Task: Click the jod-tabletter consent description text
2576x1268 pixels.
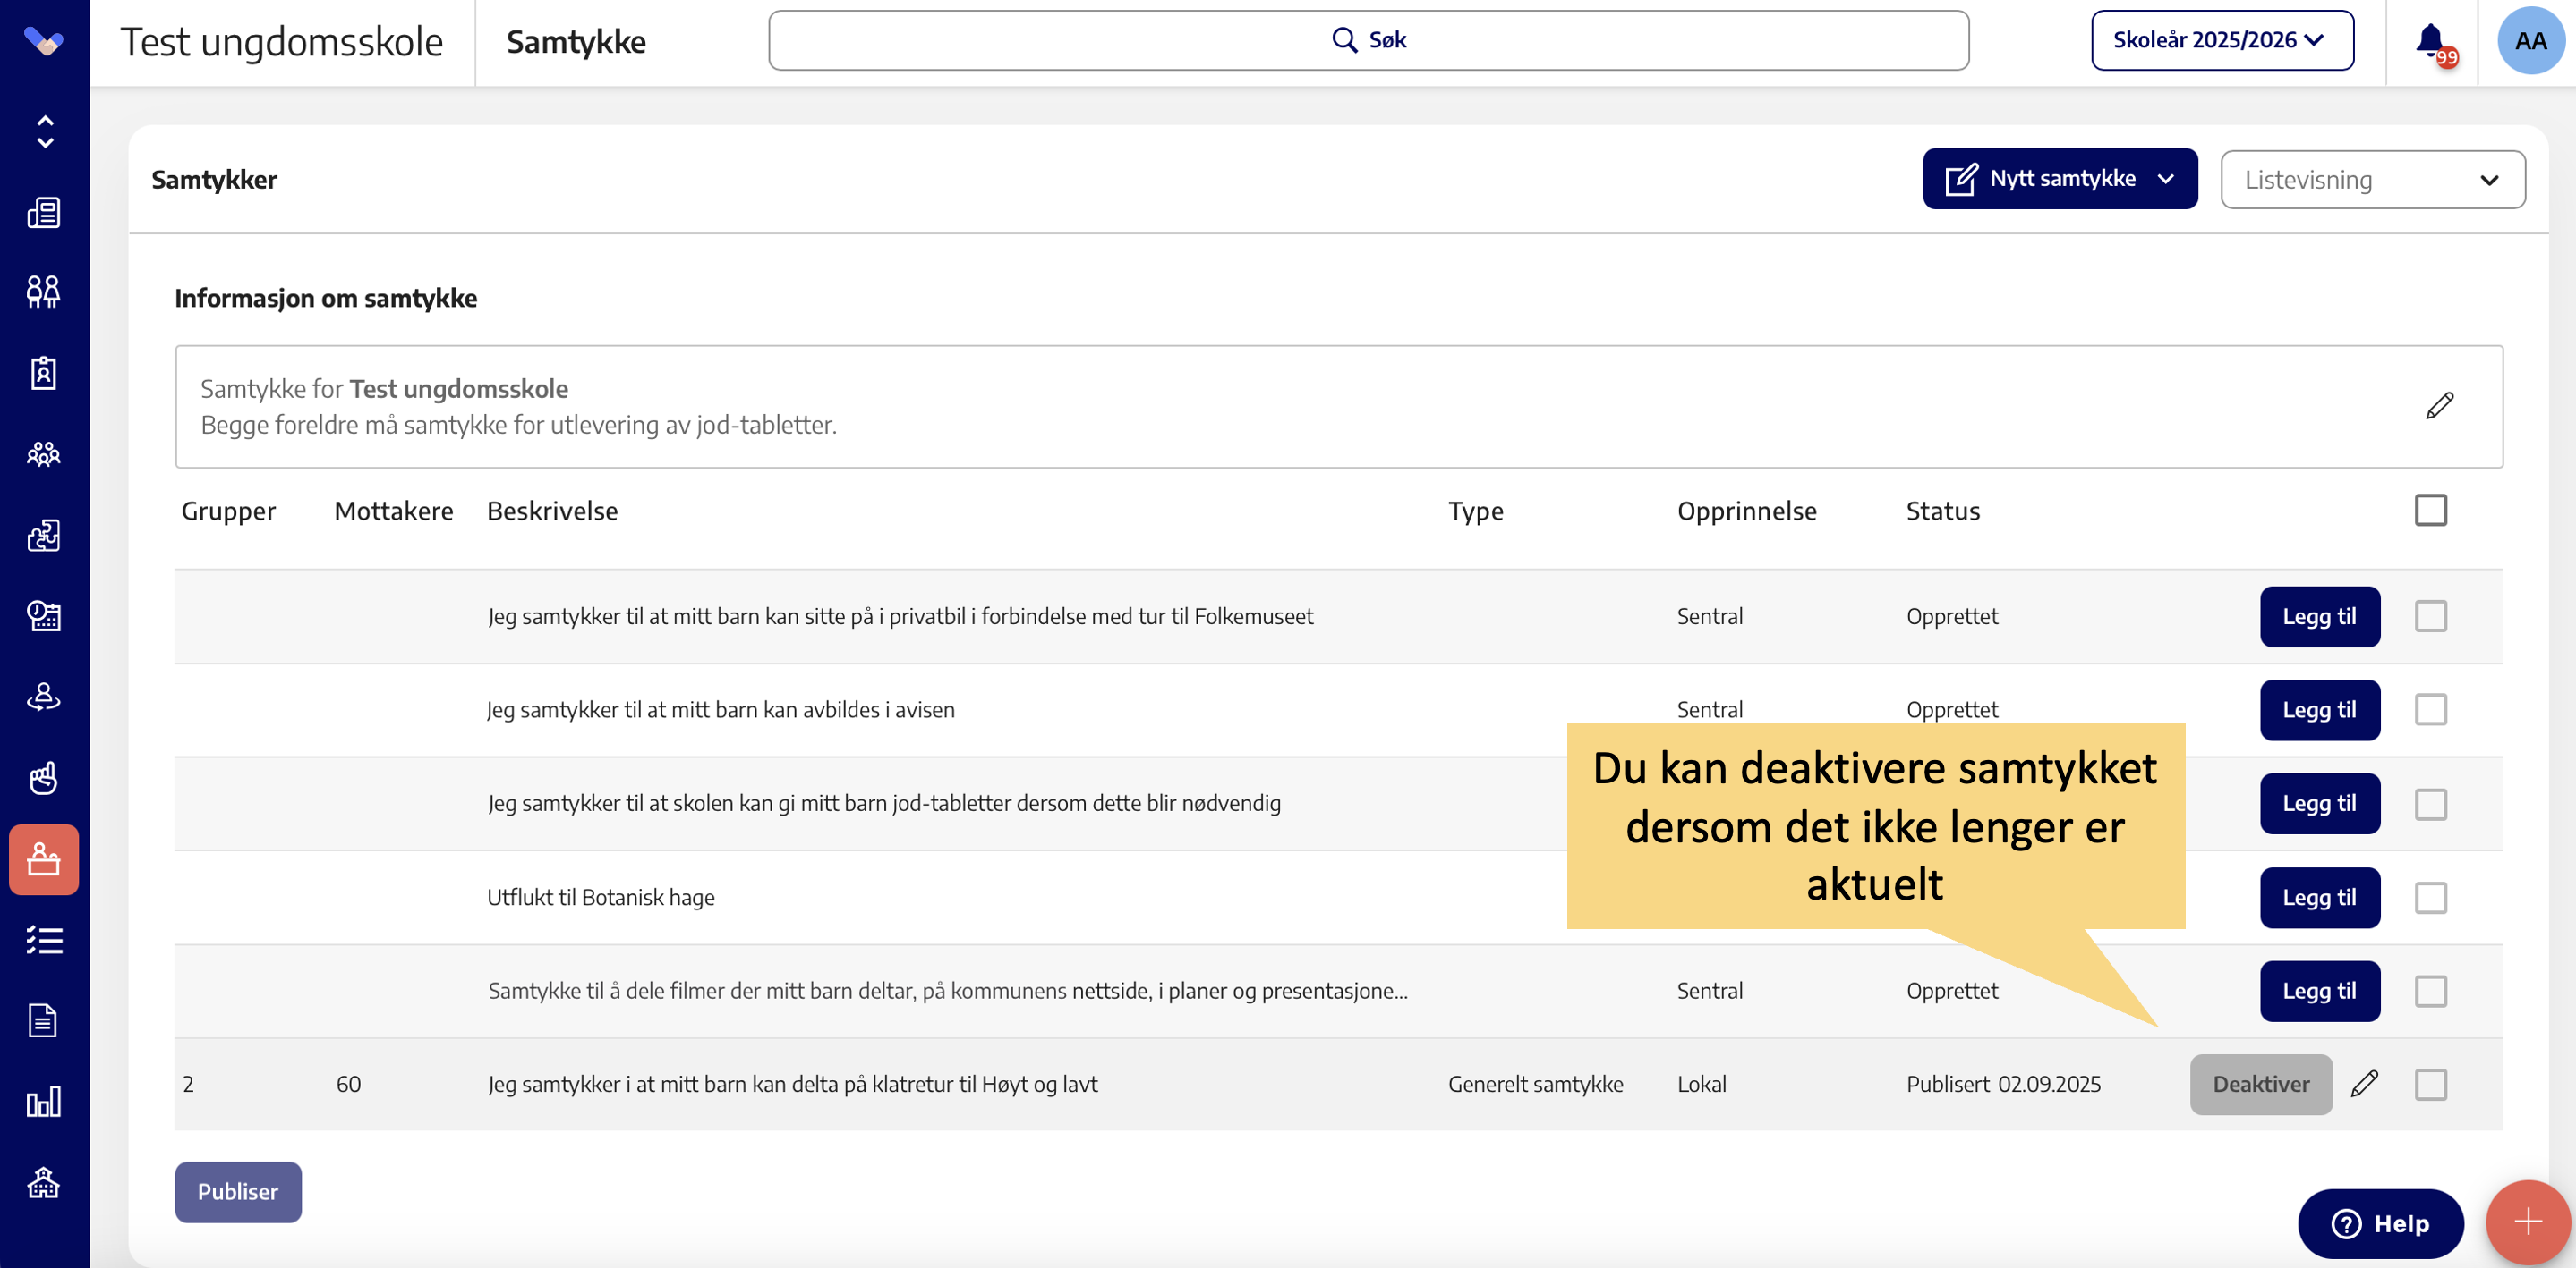Action: [884, 803]
